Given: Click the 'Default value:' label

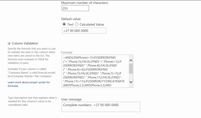Looking at the screenshot, I should coord(71,19).
